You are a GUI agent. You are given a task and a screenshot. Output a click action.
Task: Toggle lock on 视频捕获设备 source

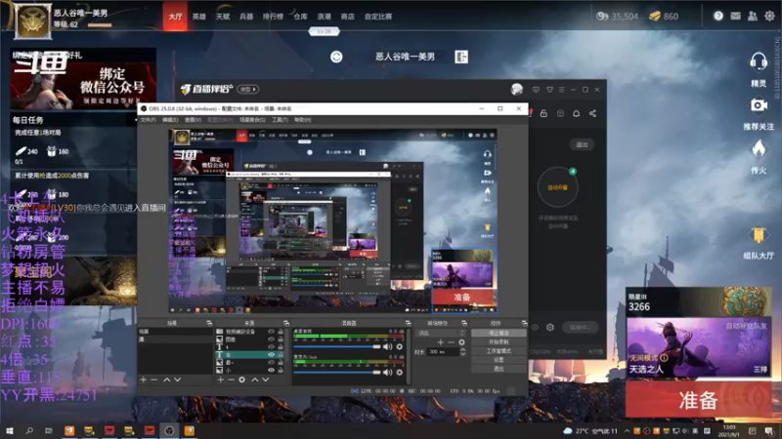point(281,332)
